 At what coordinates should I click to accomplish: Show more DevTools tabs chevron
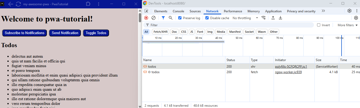click(x=323, y=11)
